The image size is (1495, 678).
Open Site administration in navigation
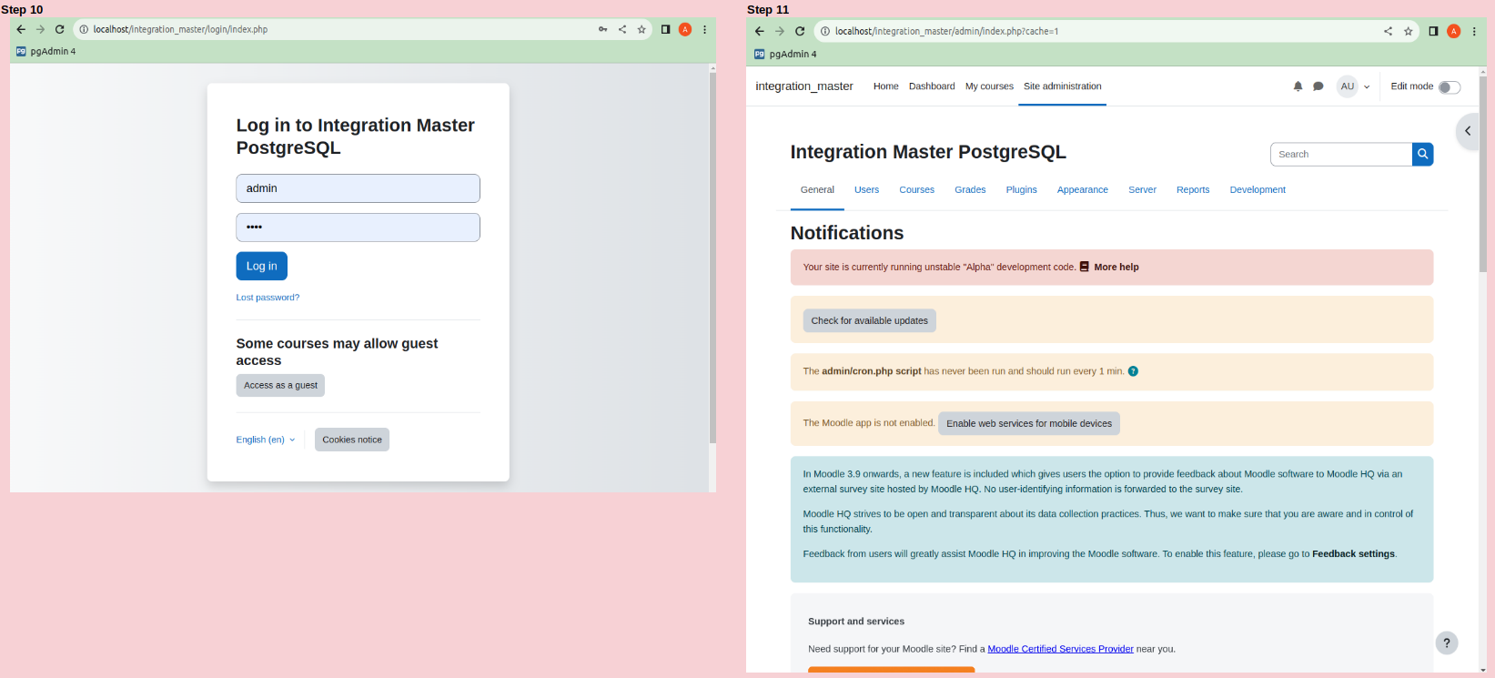tap(1062, 86)
